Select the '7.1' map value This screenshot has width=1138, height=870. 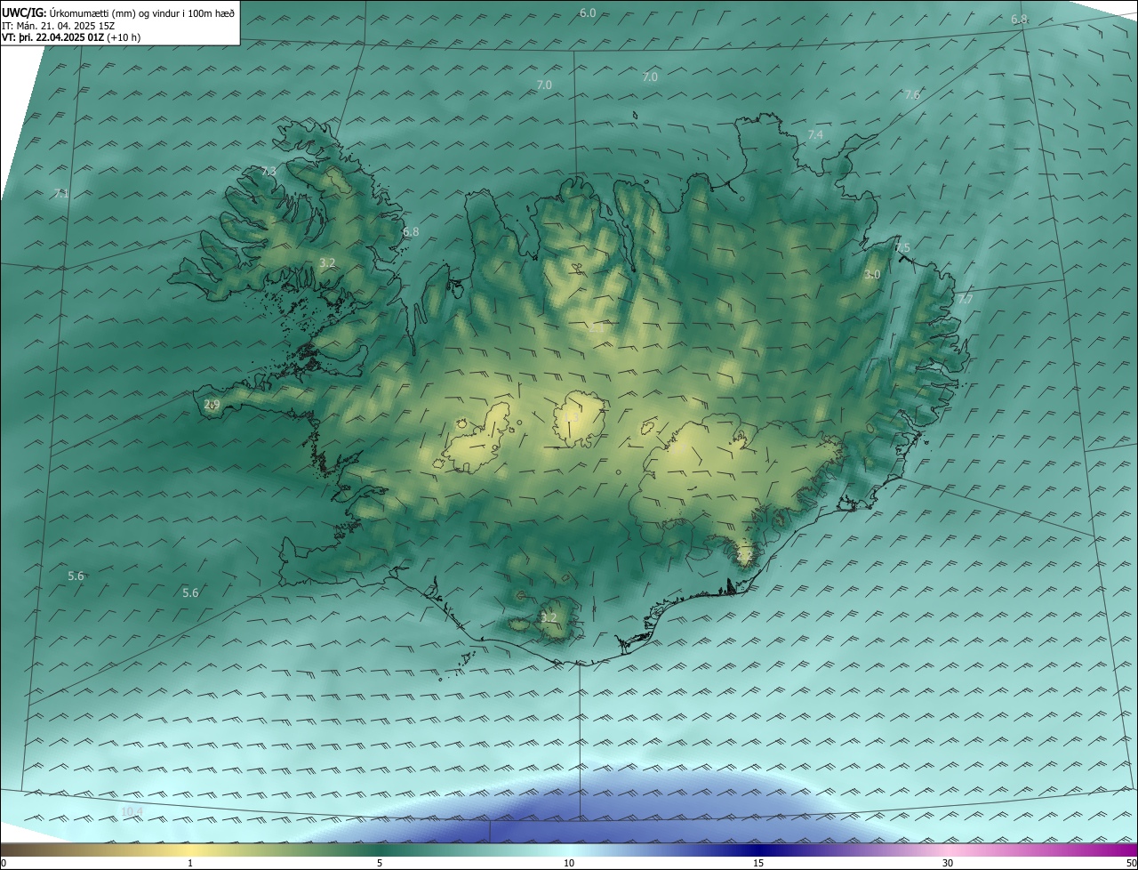tap(61, 193)
